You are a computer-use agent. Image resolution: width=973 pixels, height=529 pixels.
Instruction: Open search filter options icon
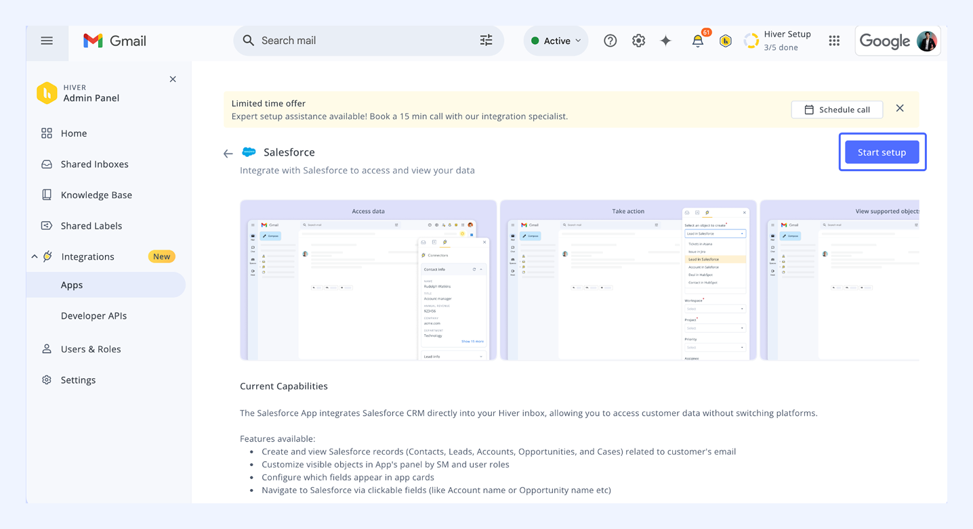point(486,41)
